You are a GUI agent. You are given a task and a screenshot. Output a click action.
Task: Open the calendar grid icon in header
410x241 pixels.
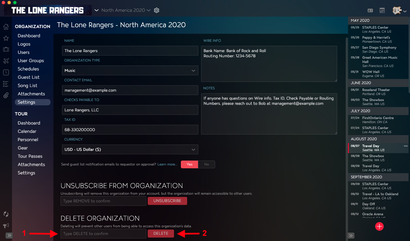382,10
